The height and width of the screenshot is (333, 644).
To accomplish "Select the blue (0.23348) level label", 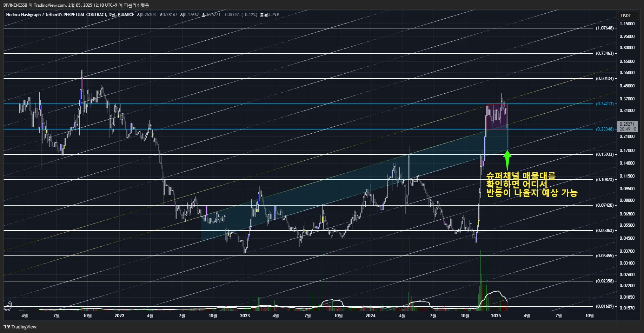I will 605,129.
